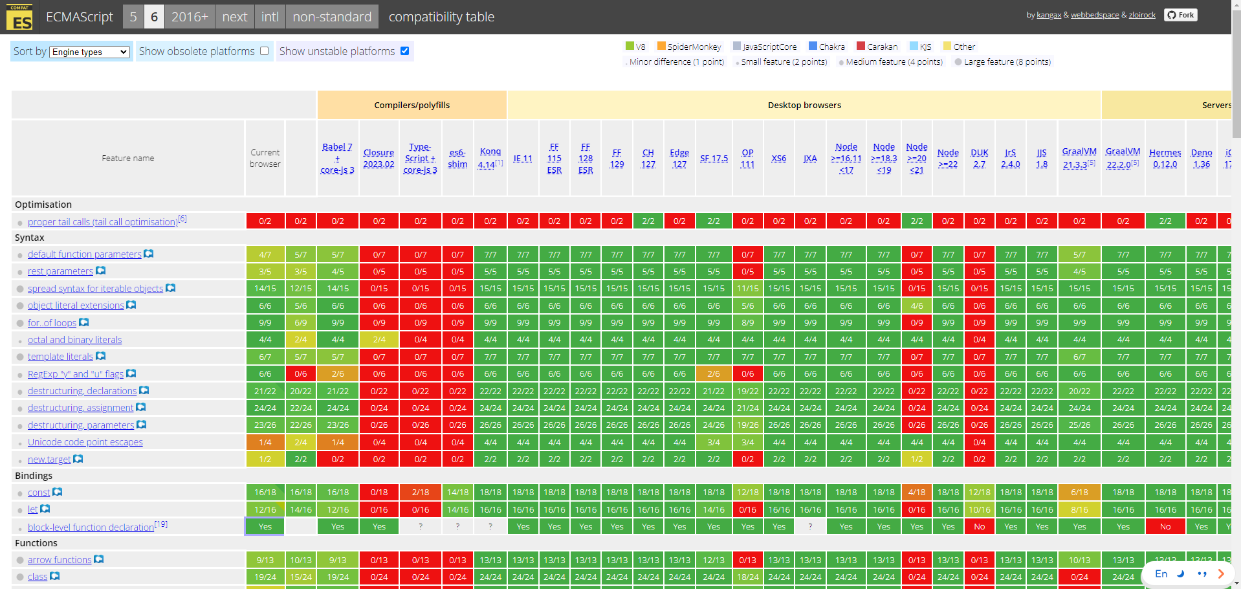Open the info icon beside for..of loops
This screenshot has height=589, width=1241.
[x=84, y=322]
